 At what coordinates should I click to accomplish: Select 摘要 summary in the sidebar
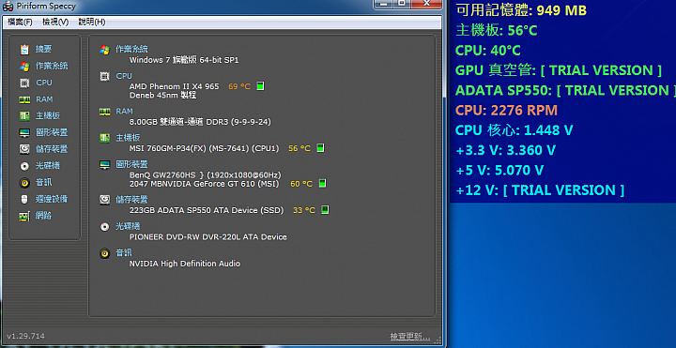[43, 49]
